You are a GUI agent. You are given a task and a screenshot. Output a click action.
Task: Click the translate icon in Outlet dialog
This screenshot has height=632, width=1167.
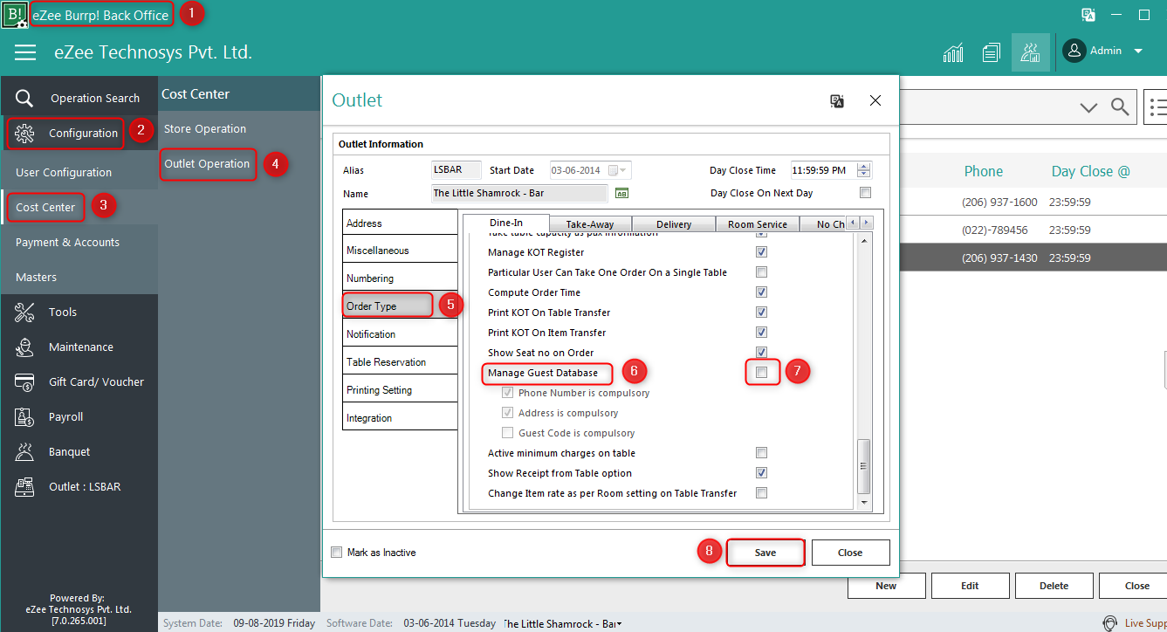click(x=837, y=101)
